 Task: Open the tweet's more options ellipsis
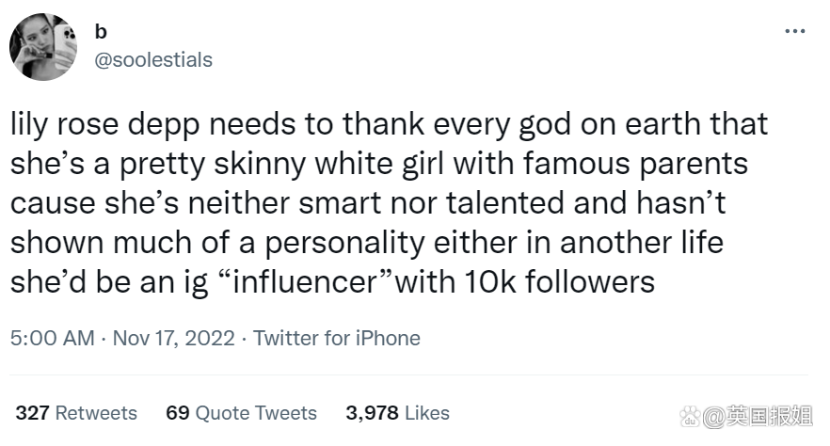click(794, 31)
